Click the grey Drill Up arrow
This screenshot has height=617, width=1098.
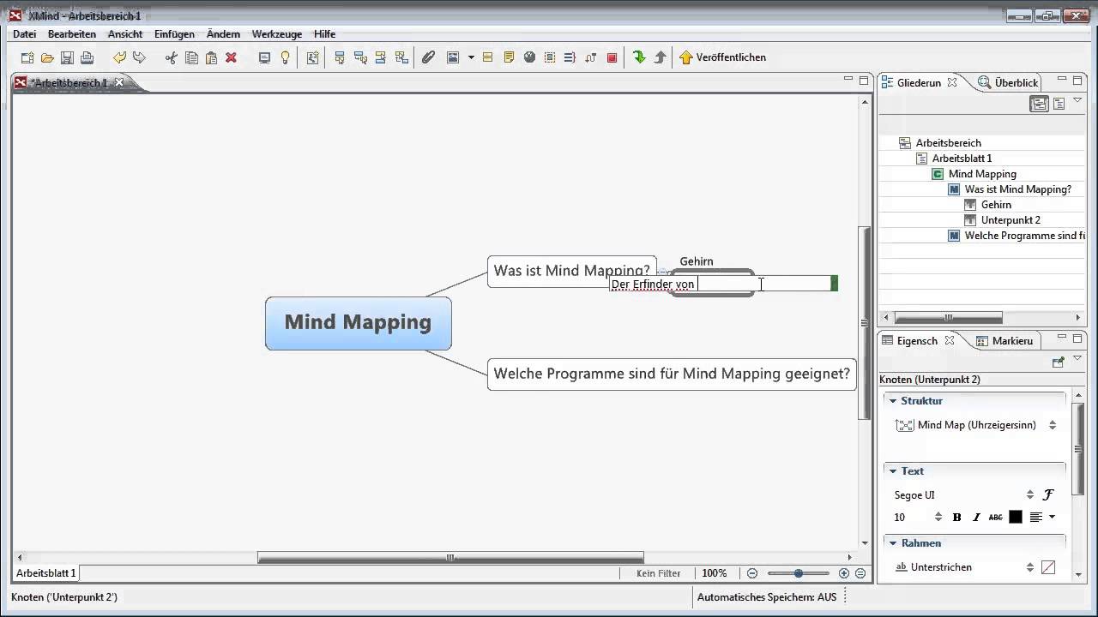coord(660,57)
